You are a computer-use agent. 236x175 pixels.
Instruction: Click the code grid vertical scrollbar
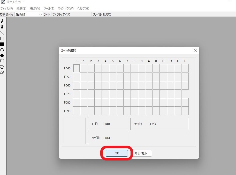(x=192, y=71)
